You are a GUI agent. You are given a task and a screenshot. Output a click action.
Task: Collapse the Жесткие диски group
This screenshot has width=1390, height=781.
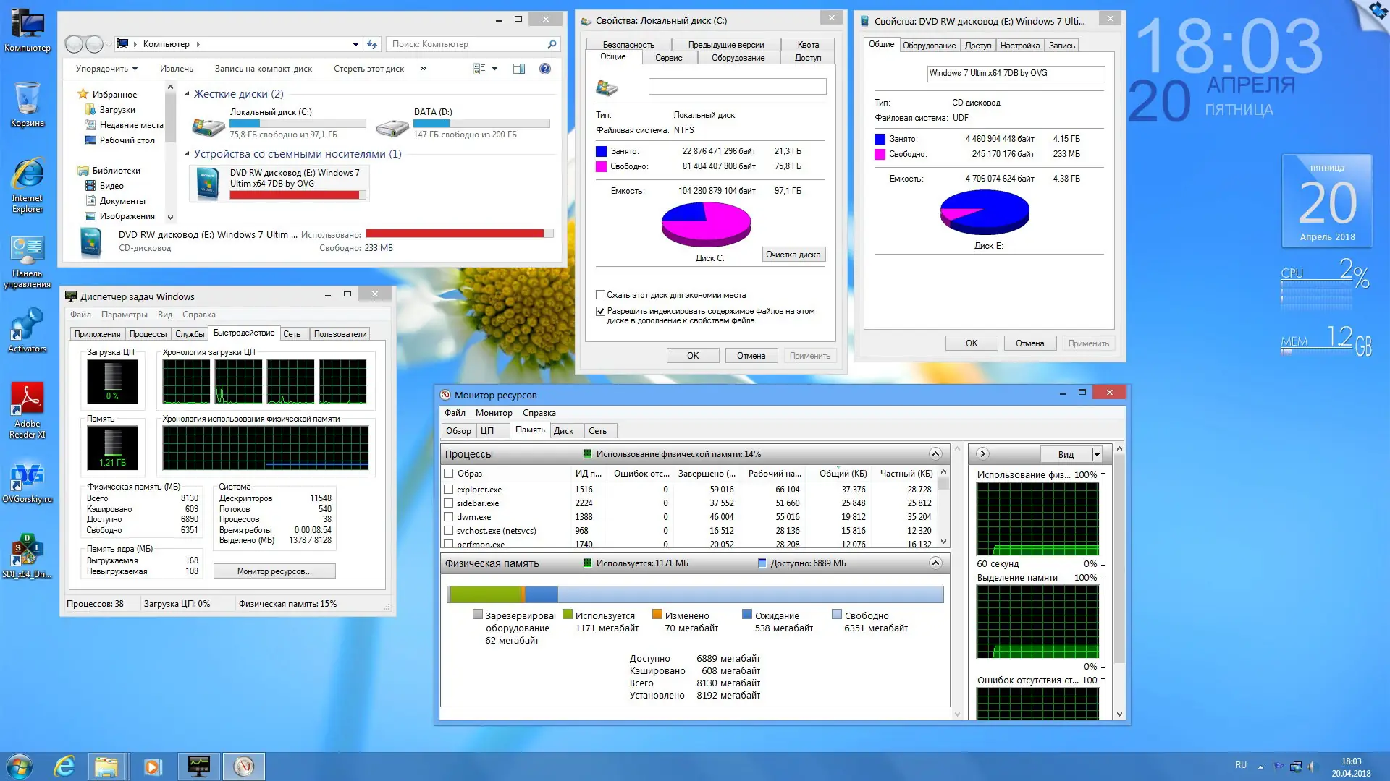click(x=187, y=94)
